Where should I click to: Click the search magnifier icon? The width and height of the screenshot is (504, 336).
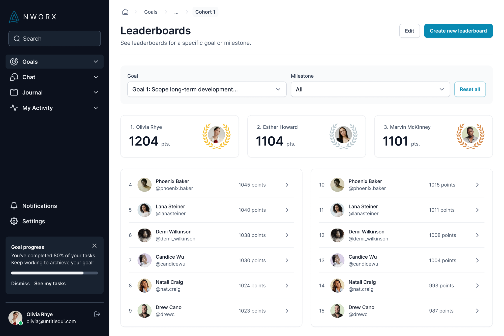(17, 38)
